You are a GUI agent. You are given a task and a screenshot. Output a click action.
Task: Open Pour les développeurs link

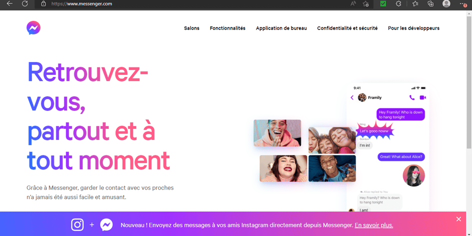pyautogui.click(x=414, y=28)
